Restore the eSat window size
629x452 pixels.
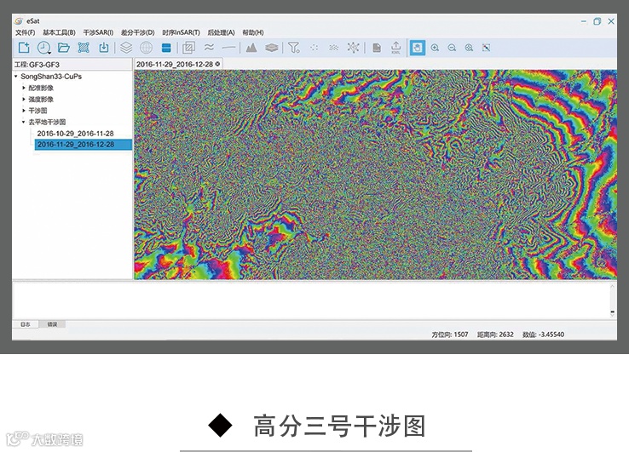pyautogui.click(x=597, y=21)
